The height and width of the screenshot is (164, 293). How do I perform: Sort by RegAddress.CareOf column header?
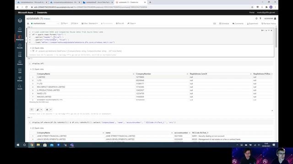pos(198,74)
